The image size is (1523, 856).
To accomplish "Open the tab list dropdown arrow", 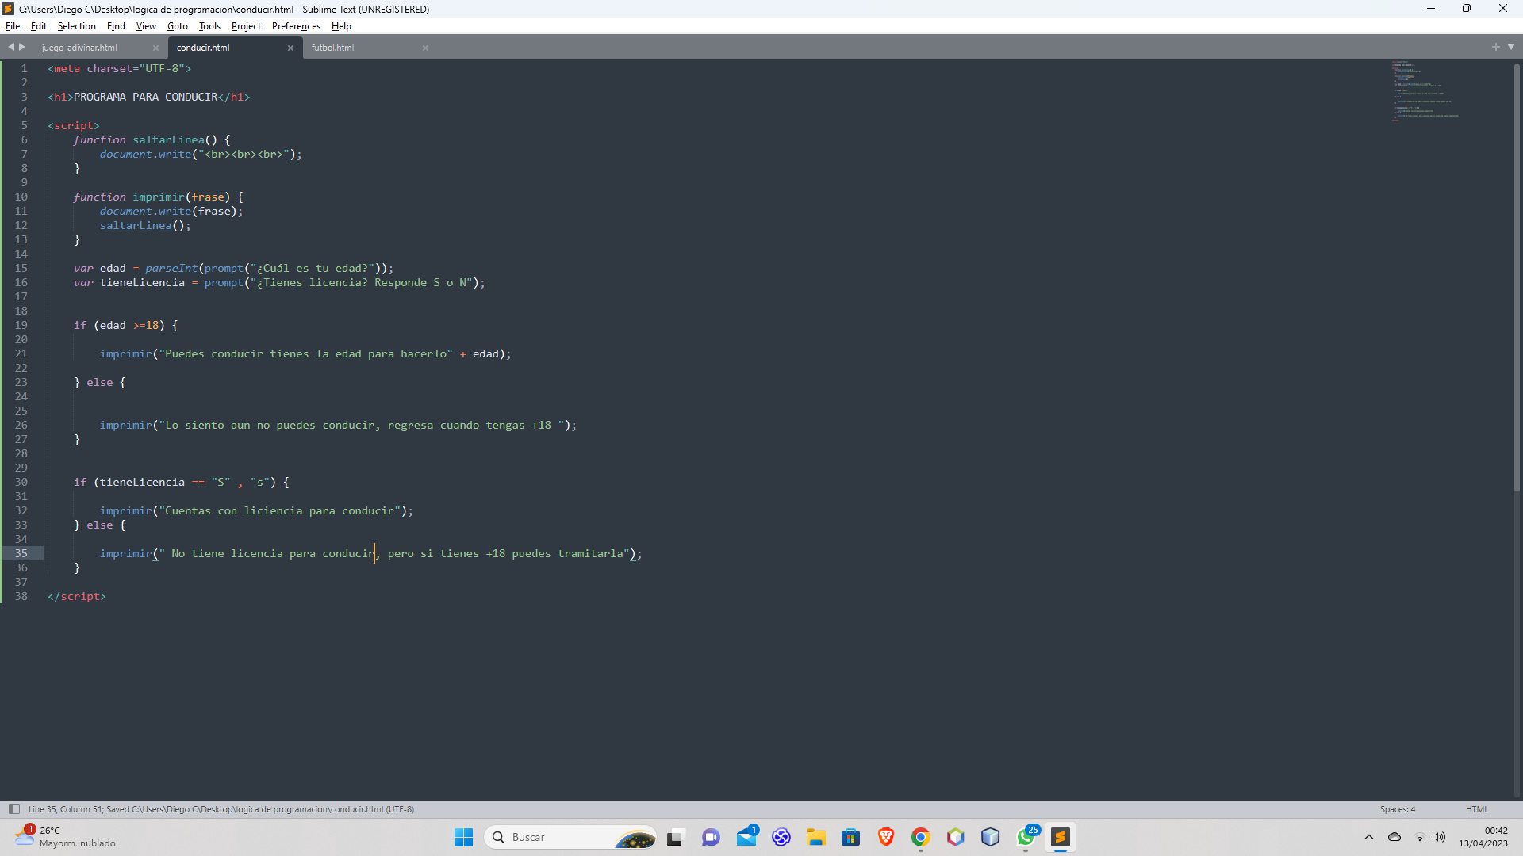I will click(x=1511, y=47).
